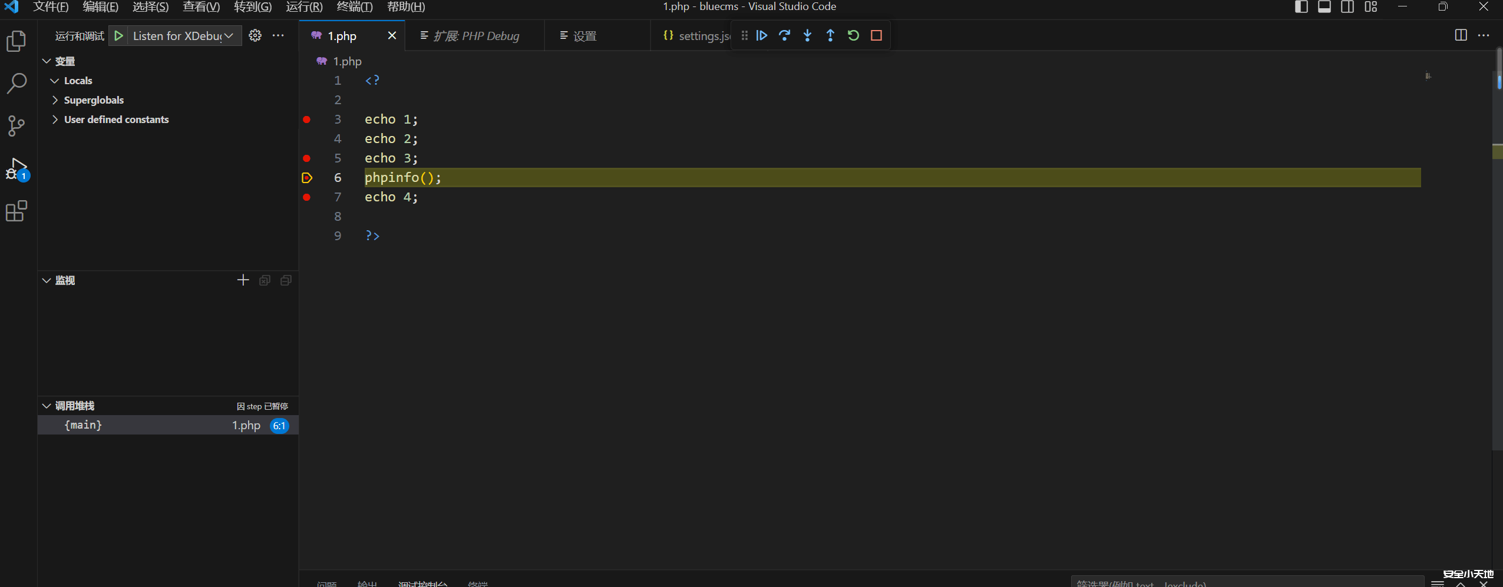Select the {main} call stack frame
1503x587 pixels.
tap(83, 425)
